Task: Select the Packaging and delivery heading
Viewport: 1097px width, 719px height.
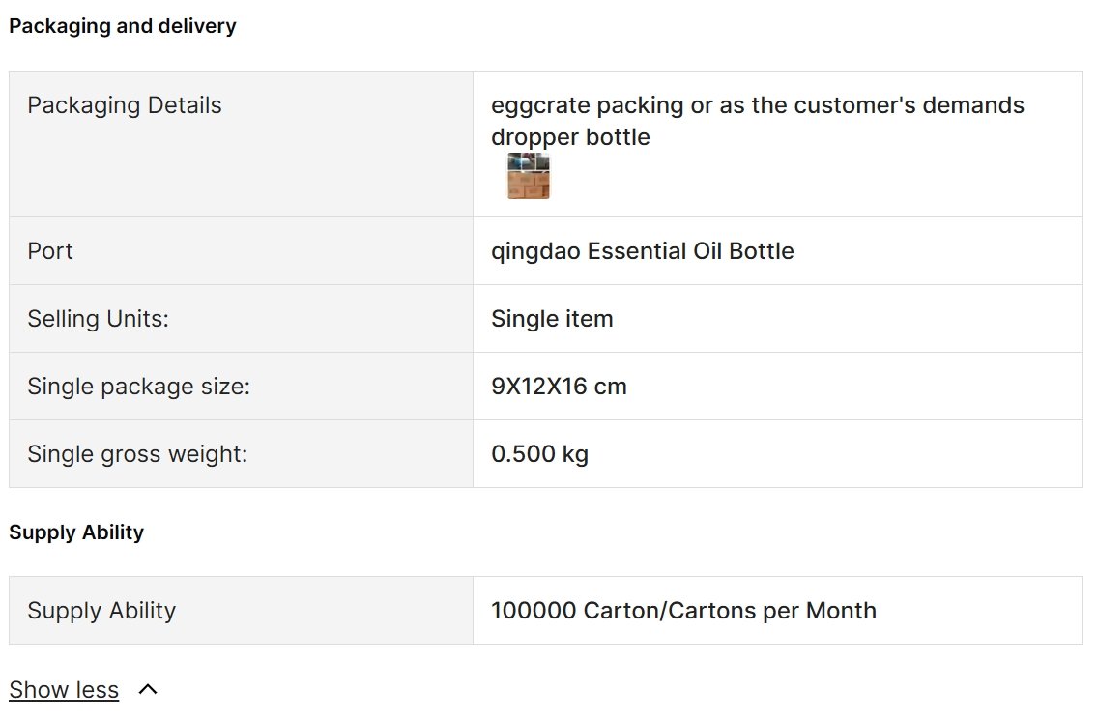Action: 123,26
